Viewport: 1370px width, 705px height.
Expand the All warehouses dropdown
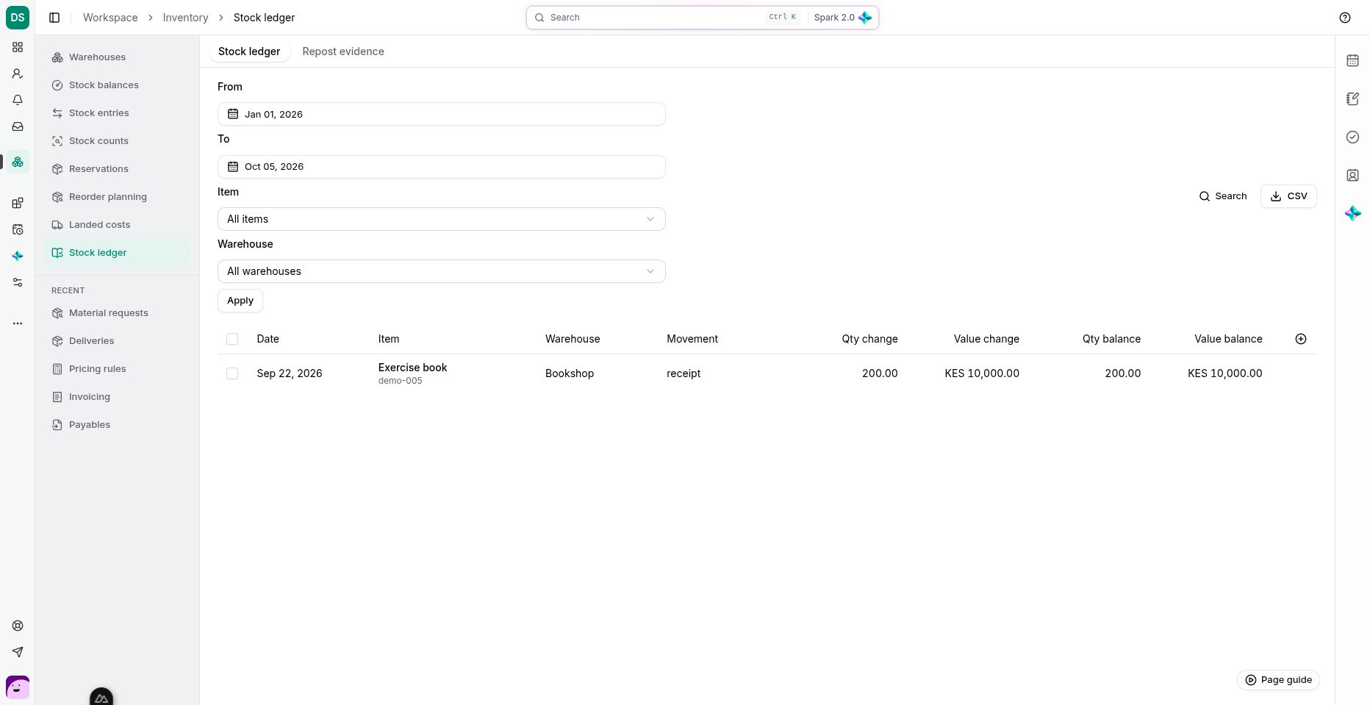tap(442, 271)
